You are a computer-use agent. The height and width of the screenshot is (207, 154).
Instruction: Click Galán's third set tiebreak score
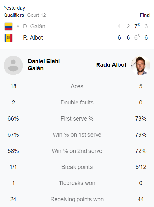click(x=137, y=26)
